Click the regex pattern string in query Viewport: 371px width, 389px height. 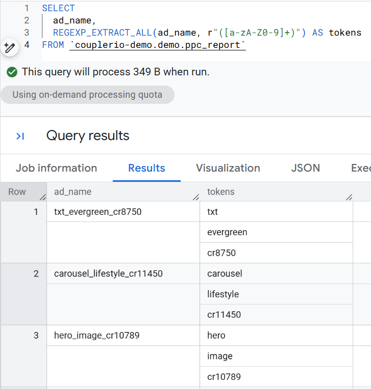coord(254,33)
